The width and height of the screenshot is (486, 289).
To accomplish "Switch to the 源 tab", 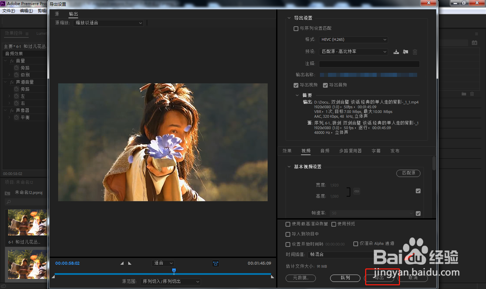I will click(x=57, y=14).
